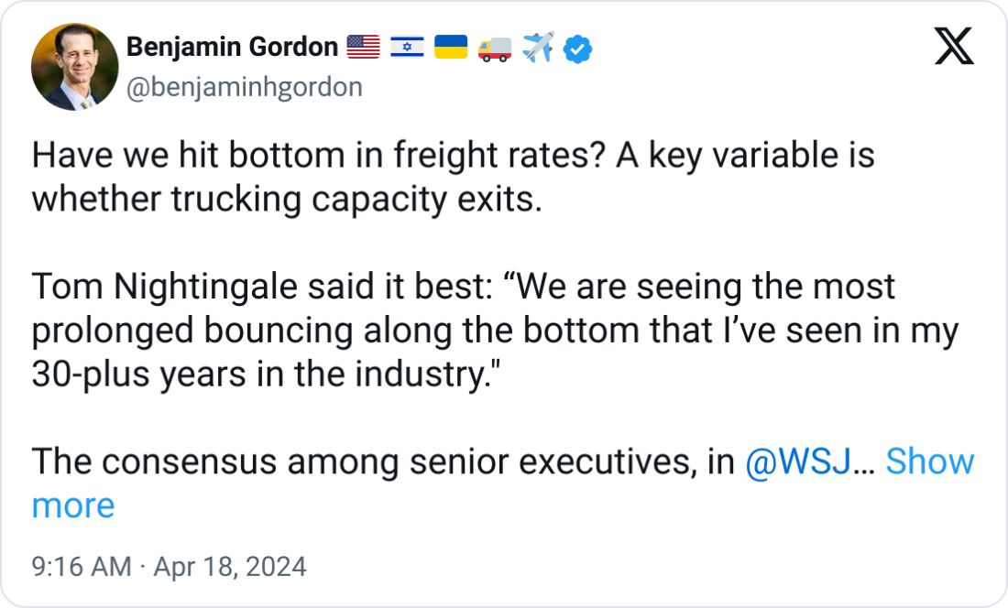This screenshot has width=1008, height=608.
Task: Click the 9:16 AM timestamp
Action: coord(82,567)
